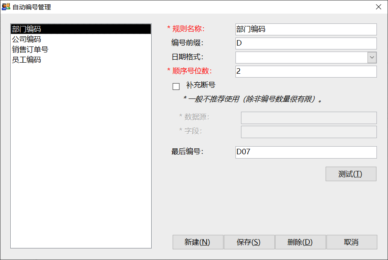Select 部门编码 rule in the list
This screenshot has width=388, height=260.
[x=81, y=29]
